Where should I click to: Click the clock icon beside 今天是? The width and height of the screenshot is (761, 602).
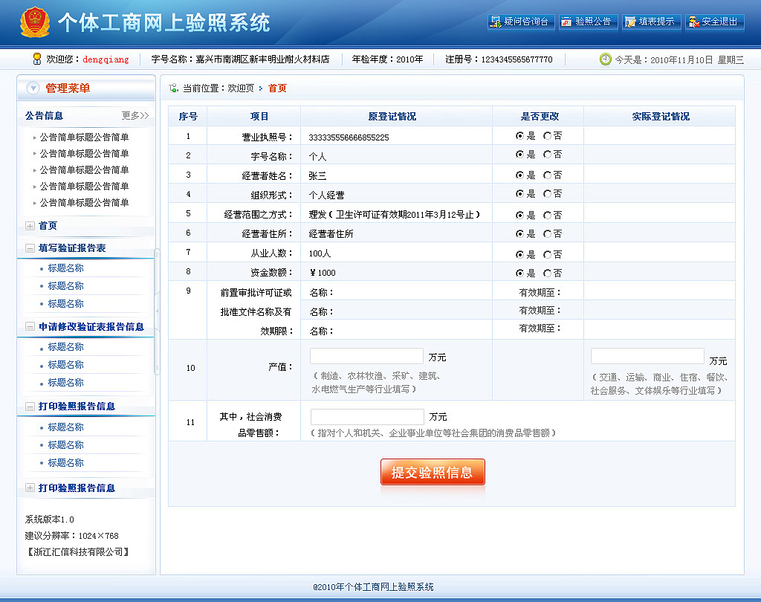pos(605,59)
